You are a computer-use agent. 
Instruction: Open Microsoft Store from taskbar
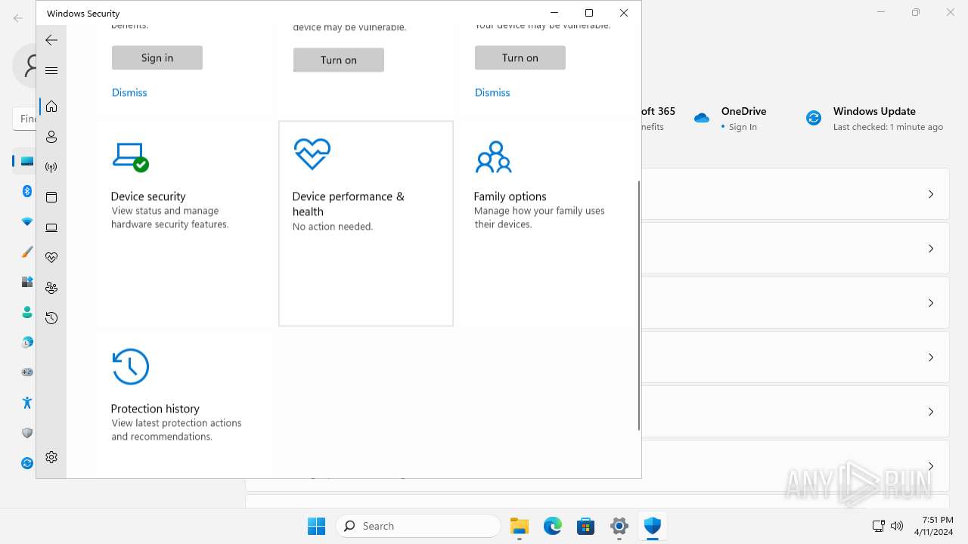click(586, 526)
